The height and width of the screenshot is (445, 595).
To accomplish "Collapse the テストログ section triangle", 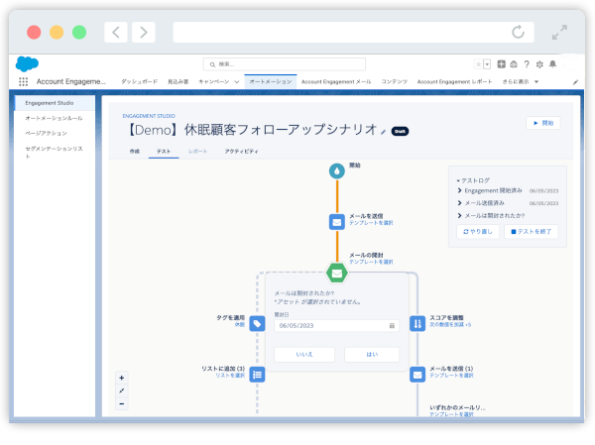I will [458, 180].
